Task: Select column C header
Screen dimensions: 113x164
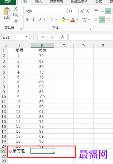Action: click(64, 46)
